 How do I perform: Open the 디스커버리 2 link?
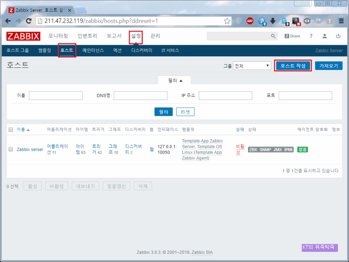pos(133,149)
